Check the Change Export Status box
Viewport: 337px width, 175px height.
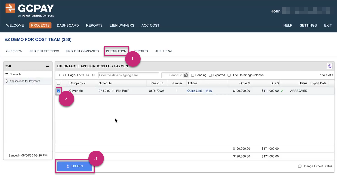[x=300, y=166]
